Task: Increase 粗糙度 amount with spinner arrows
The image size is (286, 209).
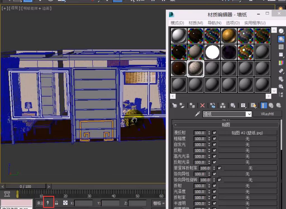Action: click(x=209, y=138)
